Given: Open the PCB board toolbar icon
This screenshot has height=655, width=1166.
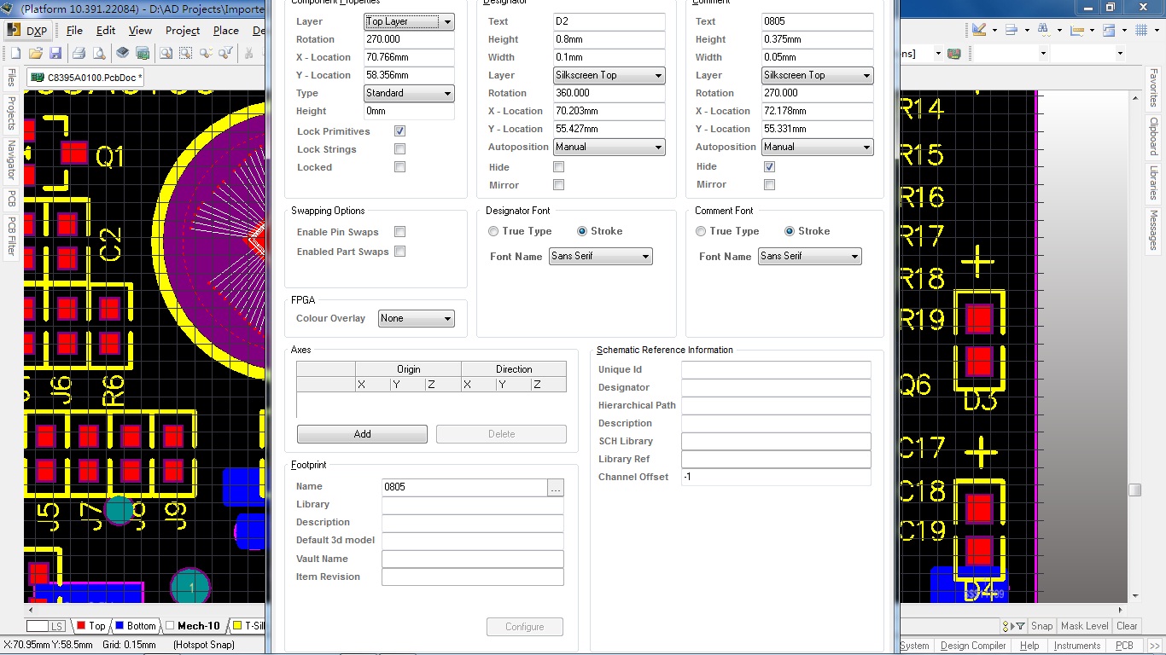Looking at the screenshot, I should 143,53.
